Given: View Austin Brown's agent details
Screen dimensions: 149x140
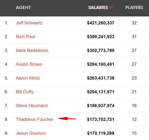Looking at the screenshot, I should [29, 64].
